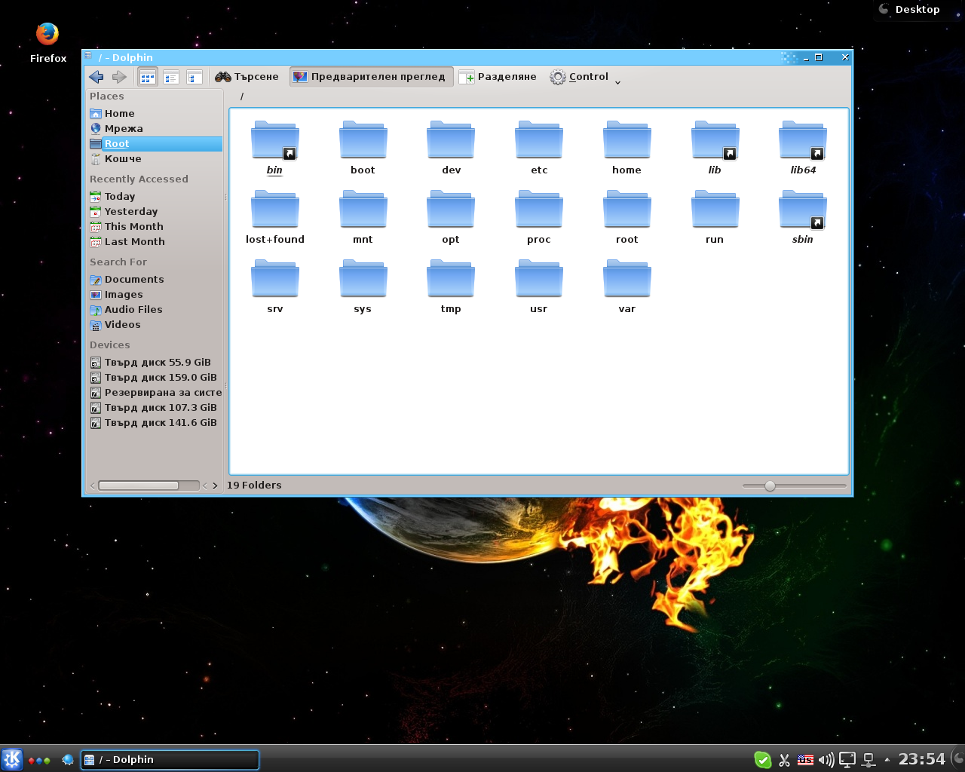Click the Forward navigation arrow

119,77
